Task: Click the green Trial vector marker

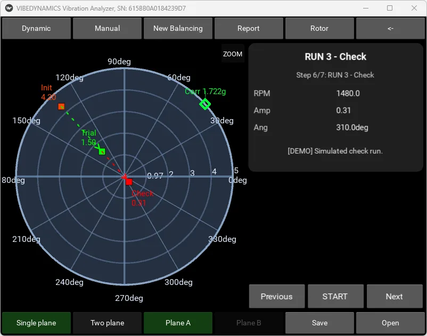Action: pos(102,152)
